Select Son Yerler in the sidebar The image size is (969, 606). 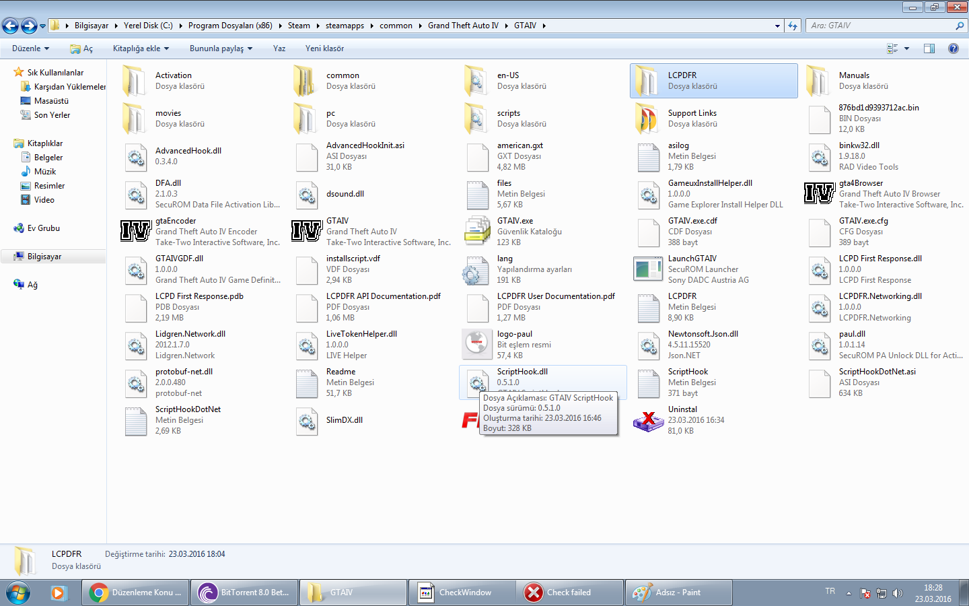(x=52, y=115)
